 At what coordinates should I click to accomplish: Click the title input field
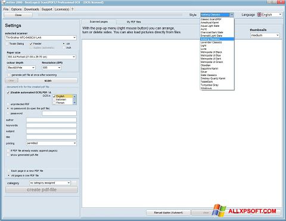tap(51, 137)
